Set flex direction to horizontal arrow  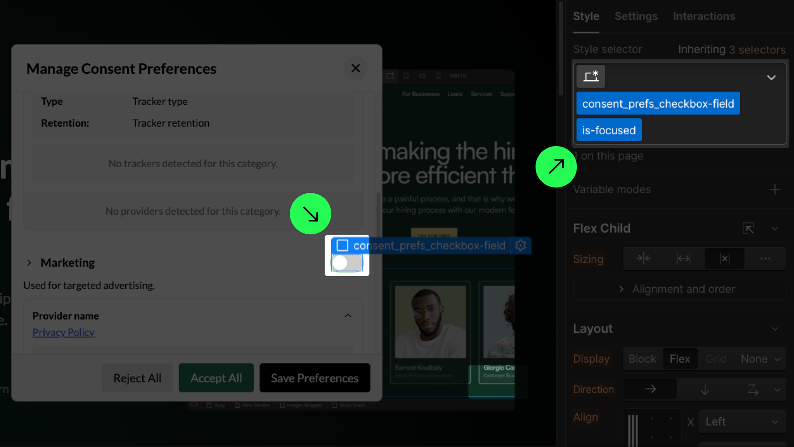[x=650, y=389]
